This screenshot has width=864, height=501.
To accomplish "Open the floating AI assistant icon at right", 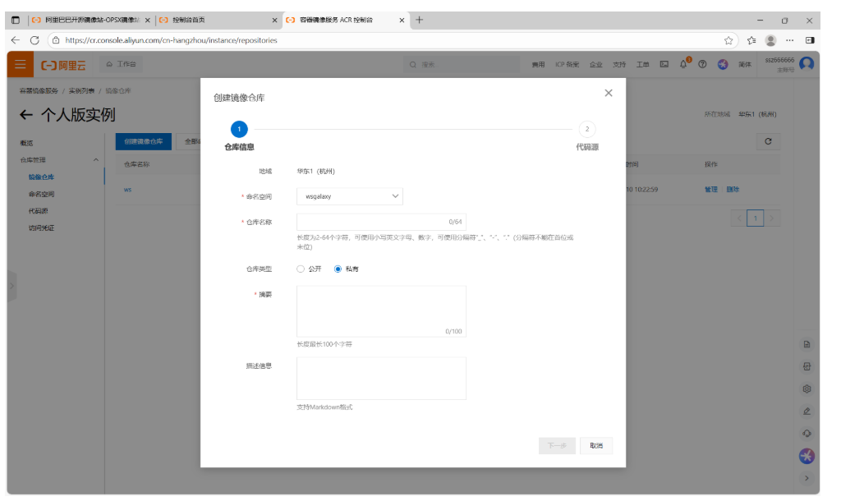I will pos(807,456).
